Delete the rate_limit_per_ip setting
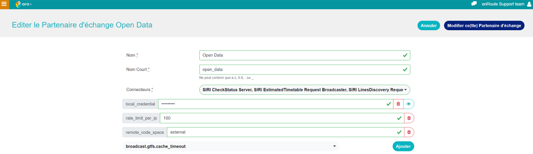This screenshot has width=533, height=154. (409, 118)
